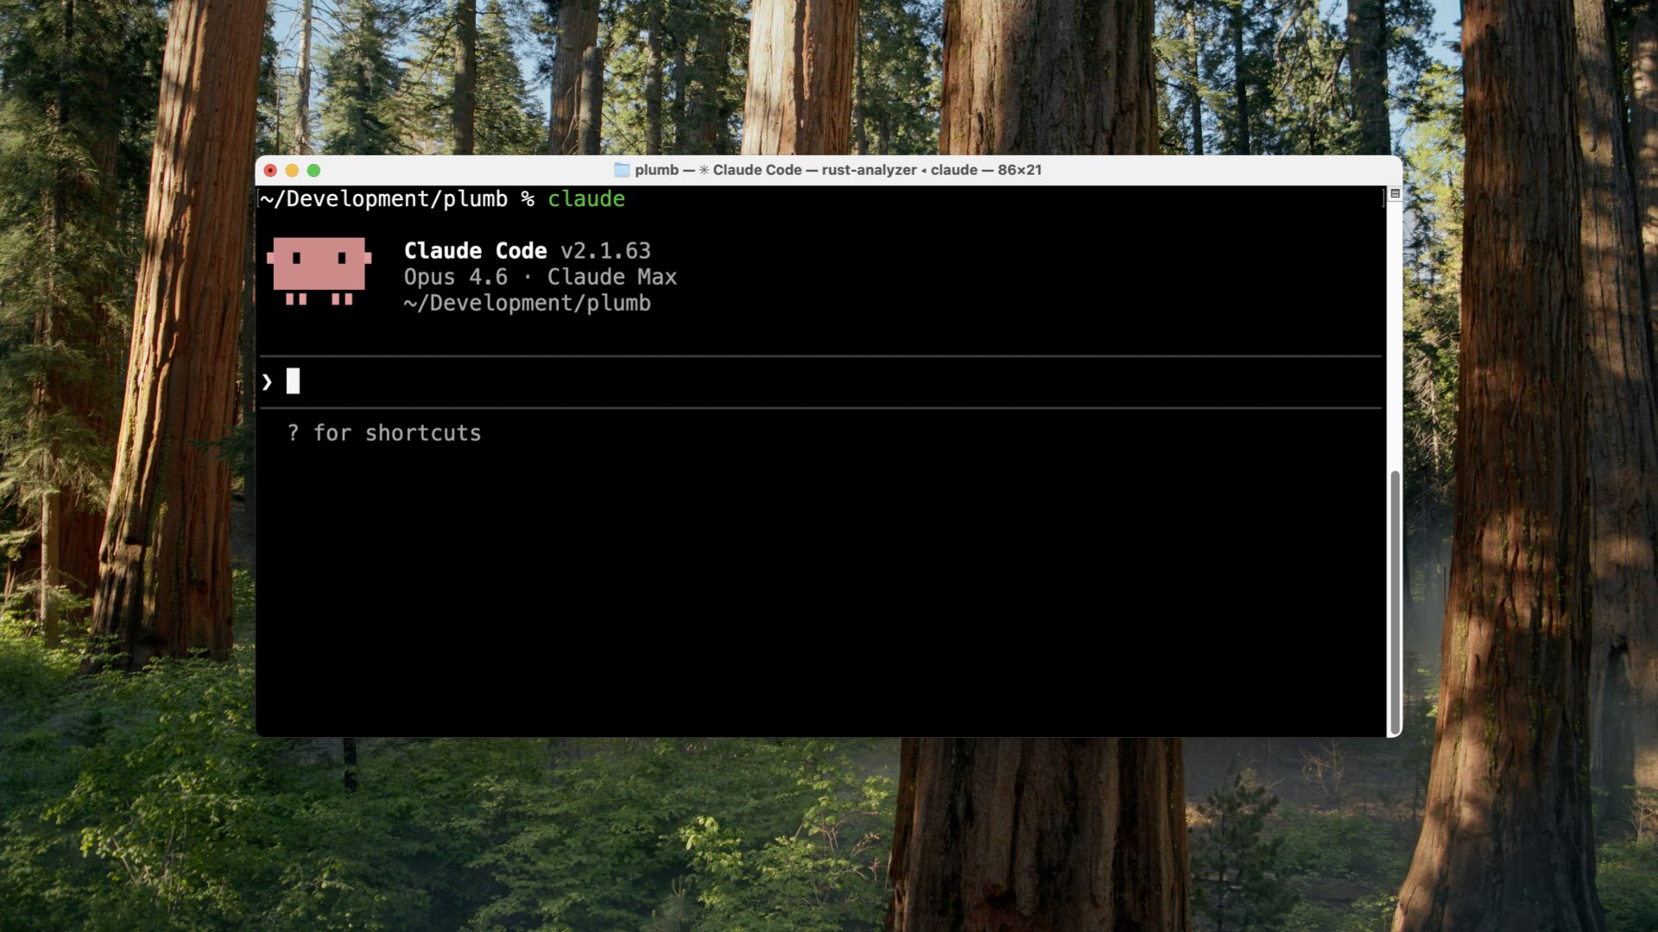This screenshot has height=932, width=1658.
Task: Focus the Claude prompt input cursor
Action: (x=294, y=381)
